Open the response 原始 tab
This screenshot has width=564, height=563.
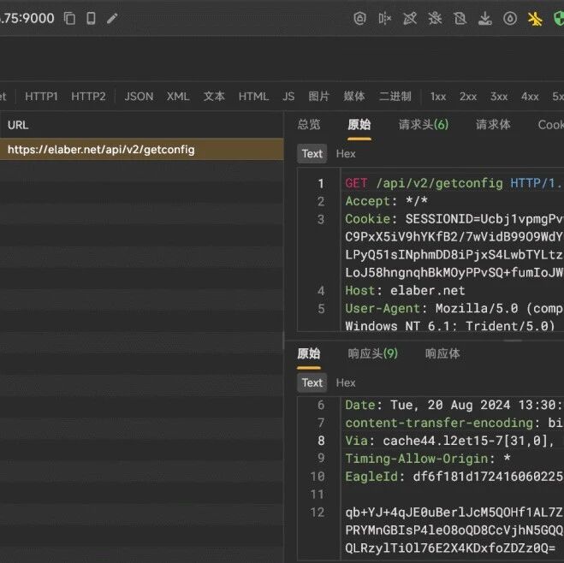coord(309,353)
